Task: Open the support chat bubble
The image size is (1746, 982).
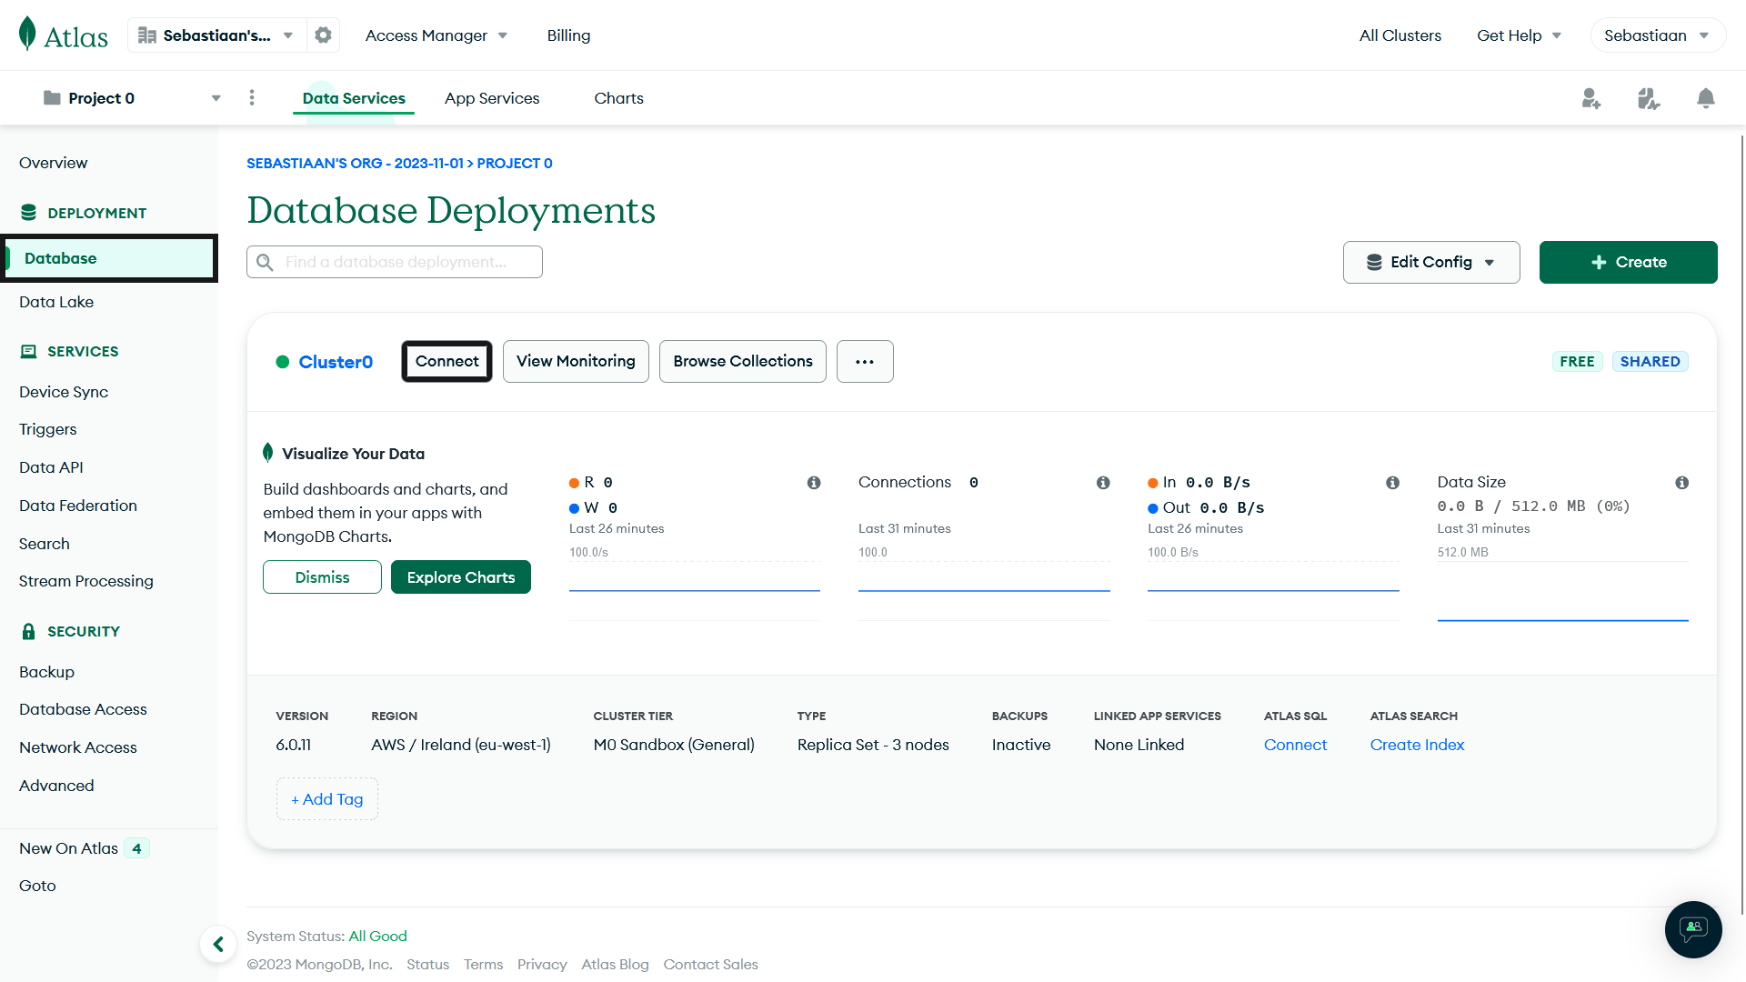Action: click(1693, 929)
